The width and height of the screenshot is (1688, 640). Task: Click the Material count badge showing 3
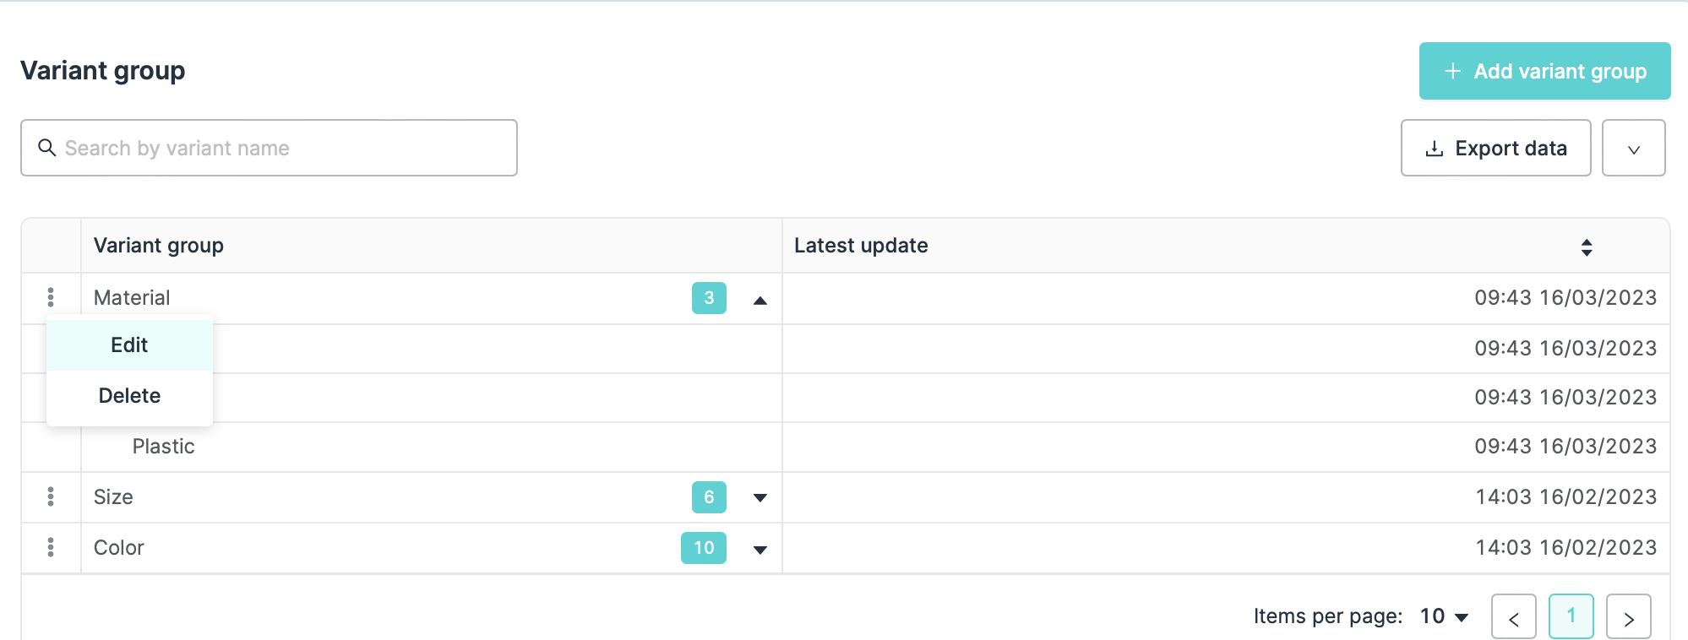coord(709,298)
